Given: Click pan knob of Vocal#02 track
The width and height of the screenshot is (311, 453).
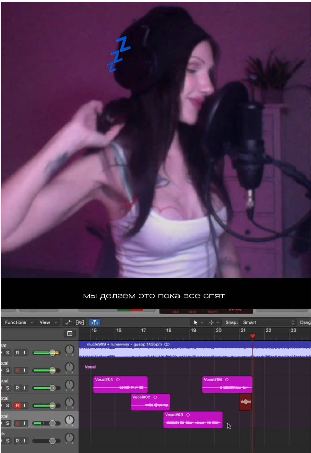Looking at the screenshot, I should point(69,402).
